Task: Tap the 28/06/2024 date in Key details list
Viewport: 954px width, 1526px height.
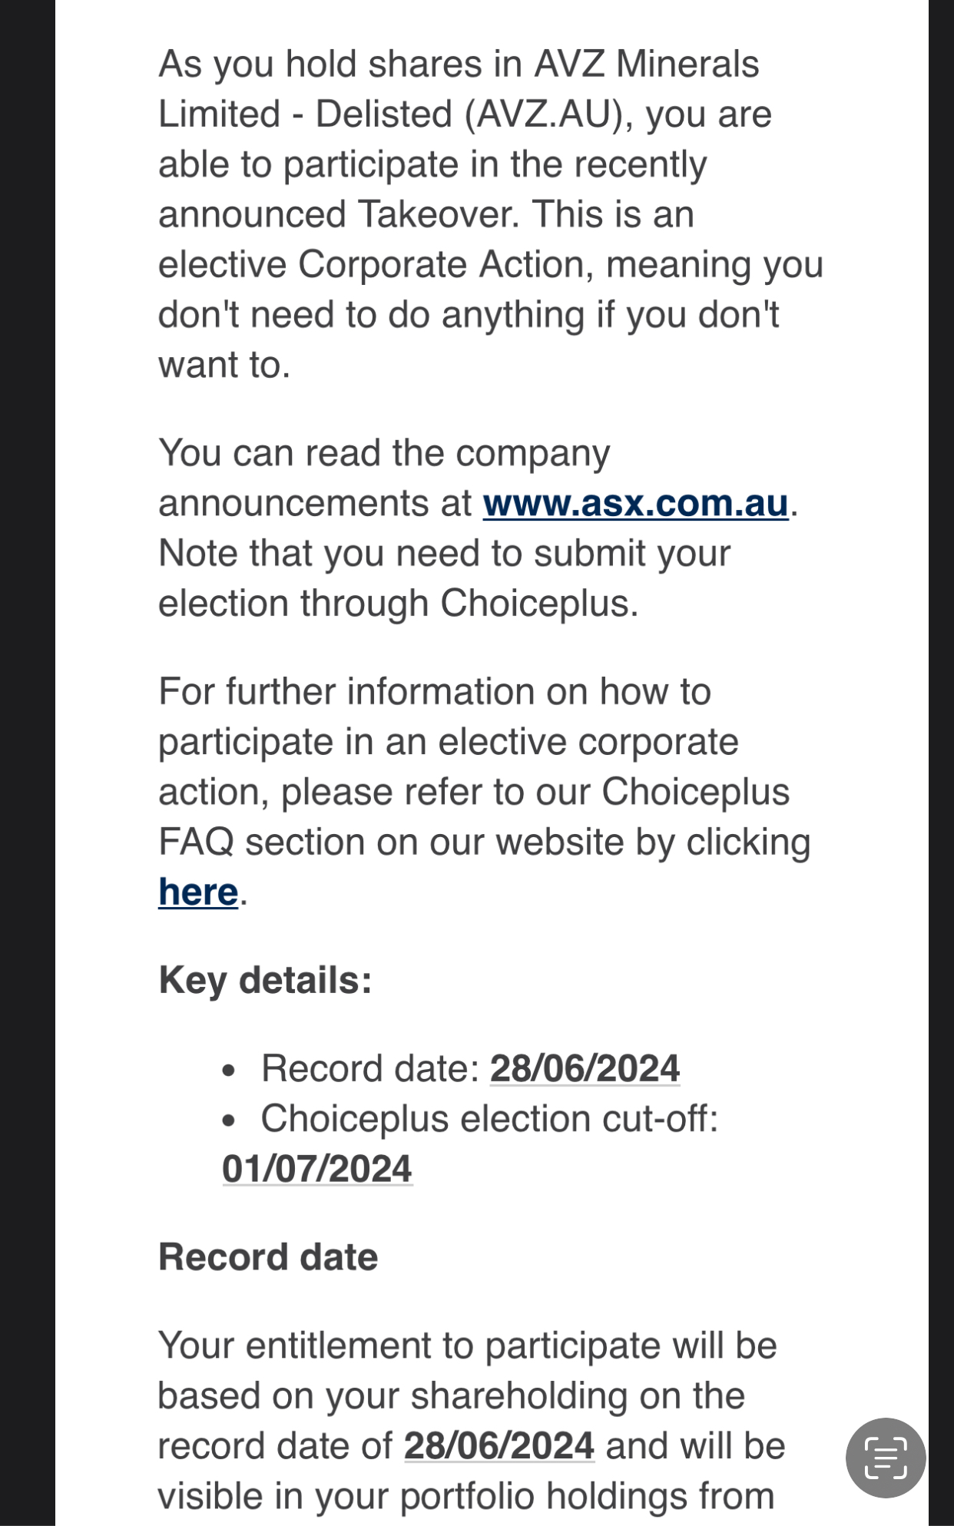Action: pos(585,1069)
